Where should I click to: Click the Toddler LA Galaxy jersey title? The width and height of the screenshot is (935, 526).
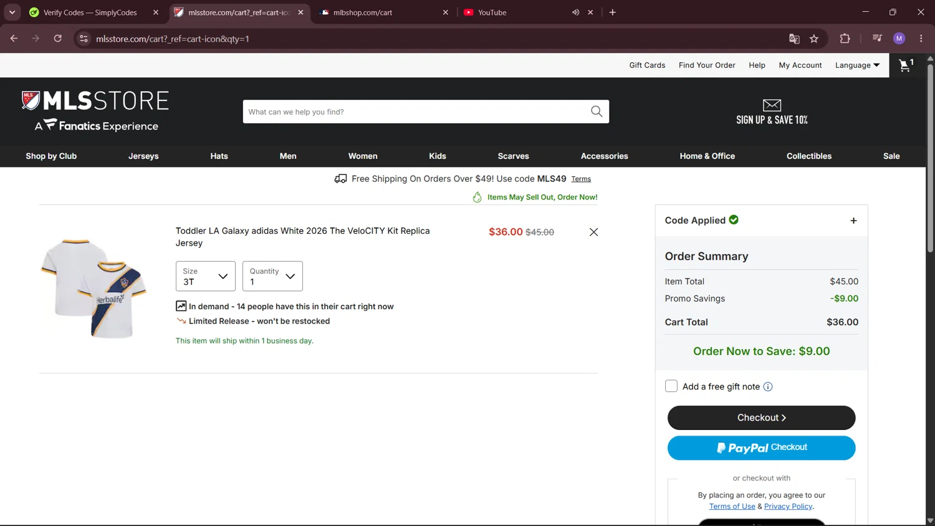point(303,237)
